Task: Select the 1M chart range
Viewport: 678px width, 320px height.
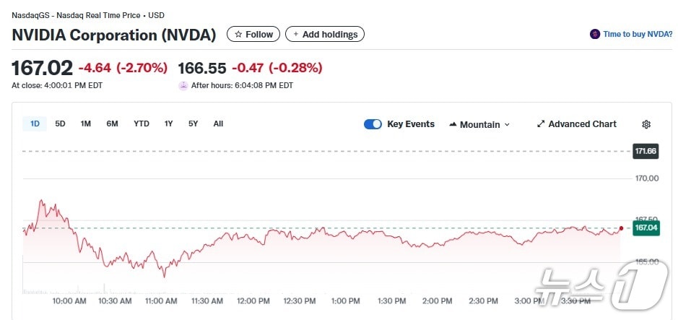Action: click(x=86, y=124)
